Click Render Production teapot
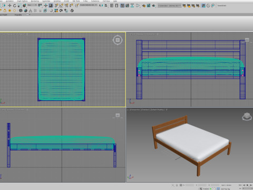 [153, 6]
